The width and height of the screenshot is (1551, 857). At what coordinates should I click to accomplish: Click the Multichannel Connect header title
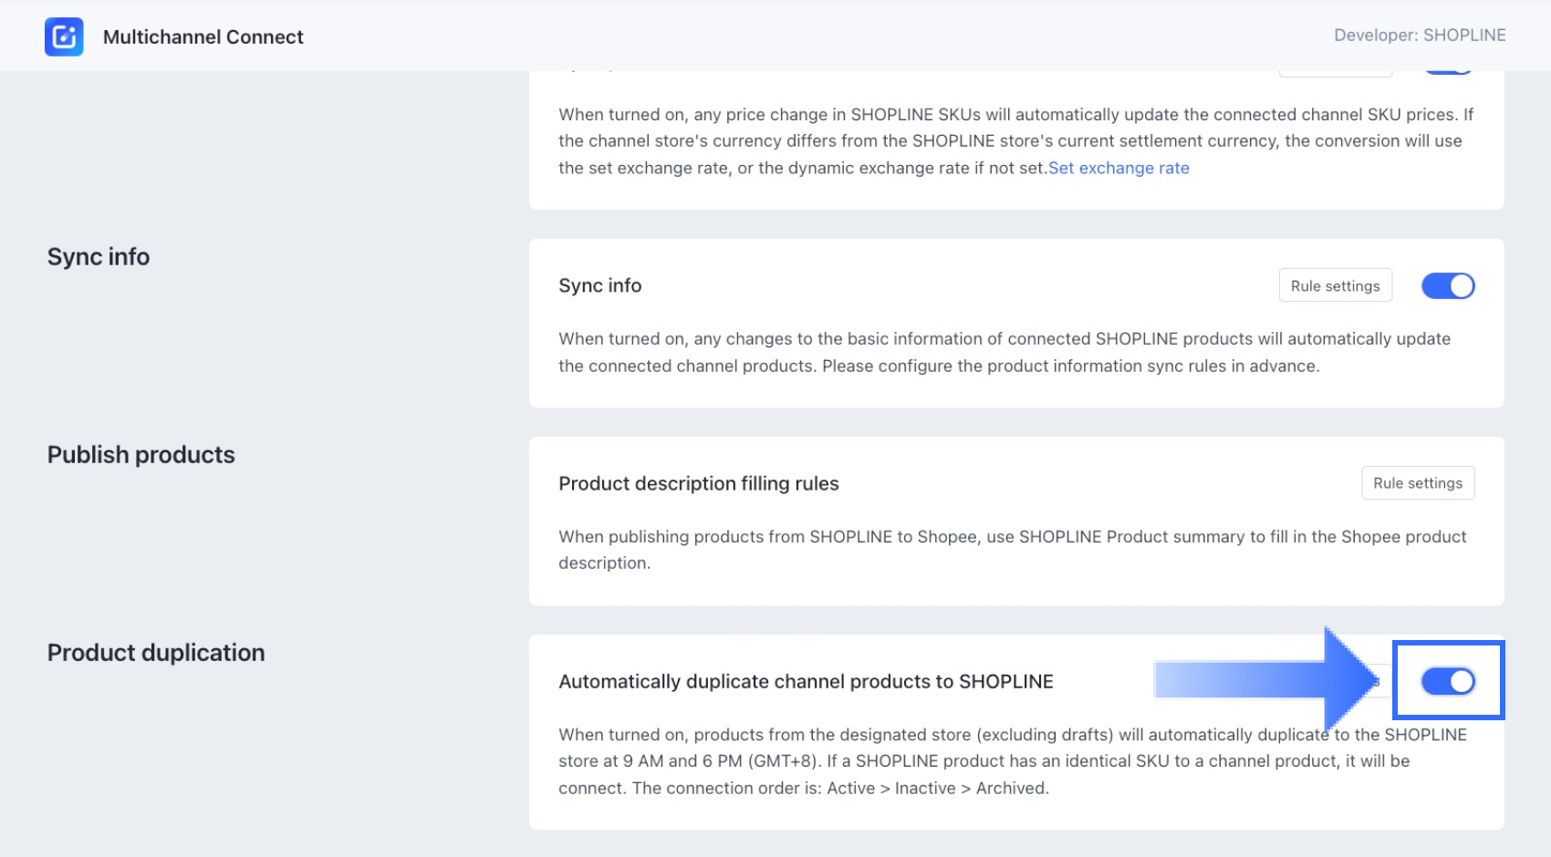(x=203, y=36)
